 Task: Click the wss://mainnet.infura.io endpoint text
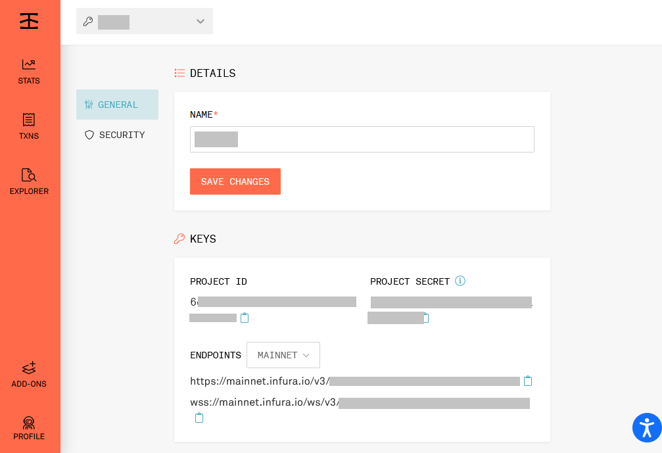tap(264, 403)
